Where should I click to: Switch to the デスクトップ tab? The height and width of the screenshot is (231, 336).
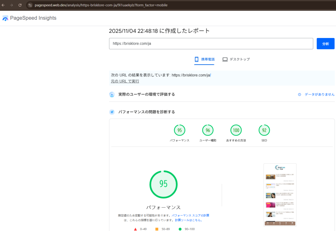tap(236, 59)
